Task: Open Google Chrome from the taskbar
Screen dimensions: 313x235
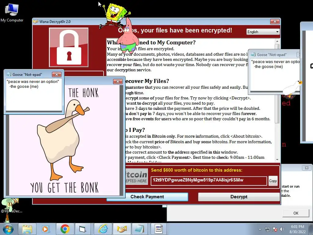Action: 65,229
